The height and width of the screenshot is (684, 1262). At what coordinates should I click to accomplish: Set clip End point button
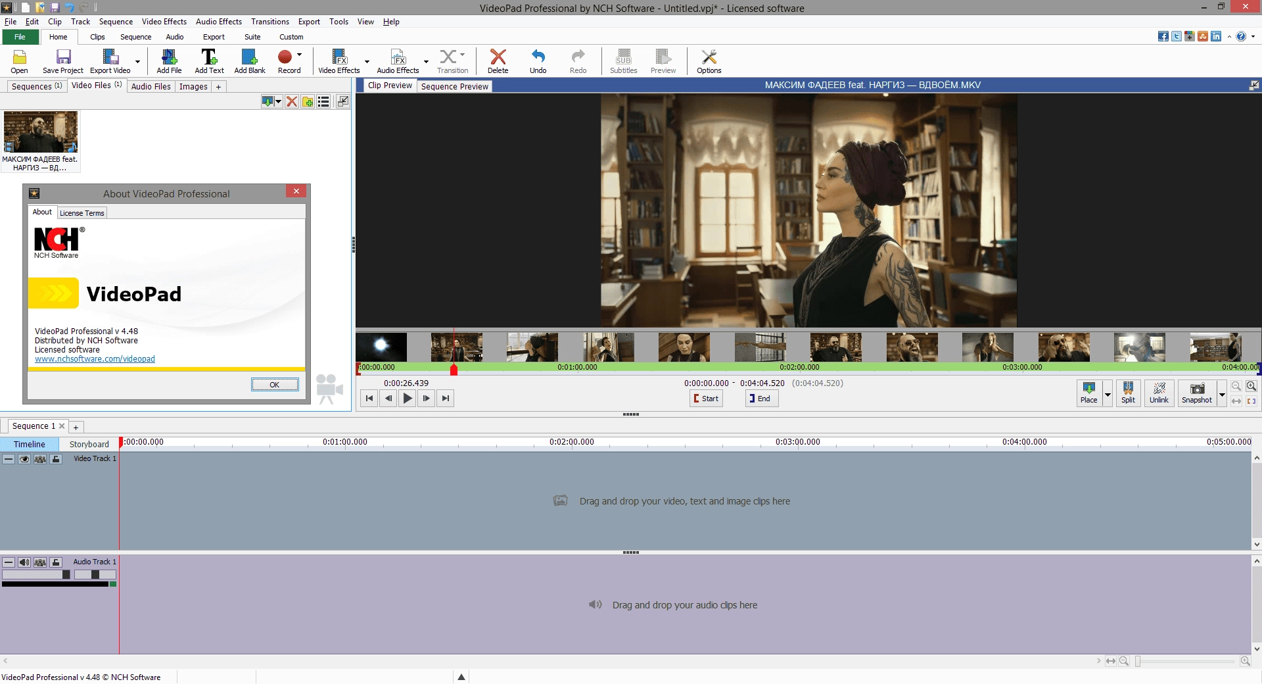tap(762, 399)
